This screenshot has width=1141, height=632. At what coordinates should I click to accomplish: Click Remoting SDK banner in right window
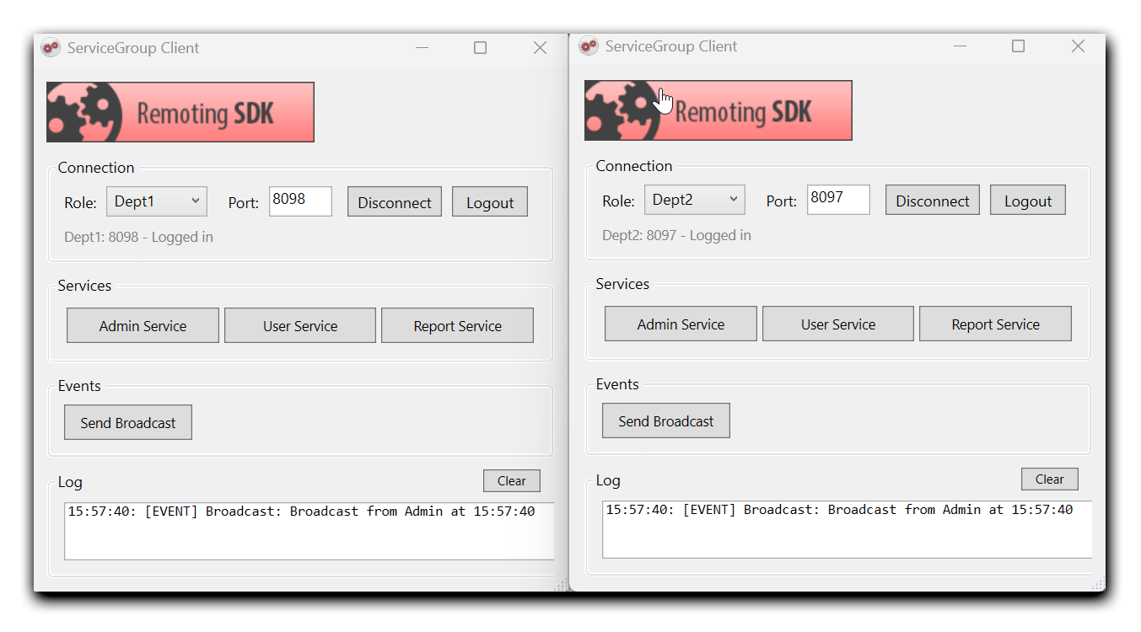point(719,110)
